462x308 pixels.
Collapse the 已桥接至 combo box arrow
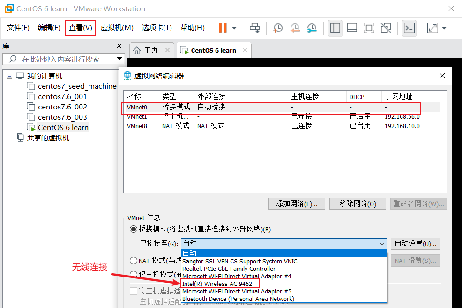[x=382, y=244]
